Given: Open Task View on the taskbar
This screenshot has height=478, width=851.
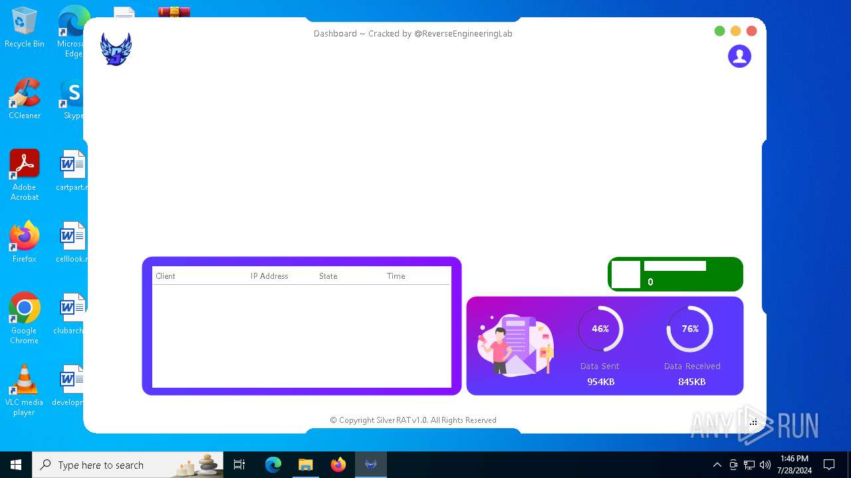Looking at the screenshot, I should pyautogui.click(x=239, y=465).
